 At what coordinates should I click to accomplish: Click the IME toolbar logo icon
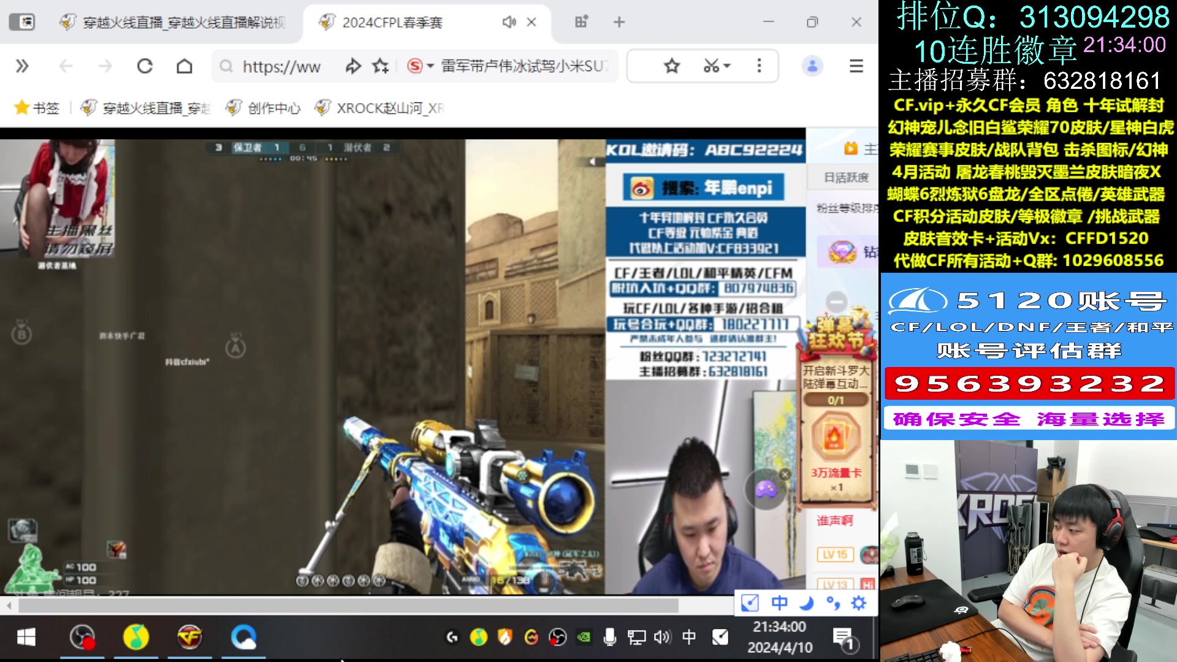[x=750, y=603]
